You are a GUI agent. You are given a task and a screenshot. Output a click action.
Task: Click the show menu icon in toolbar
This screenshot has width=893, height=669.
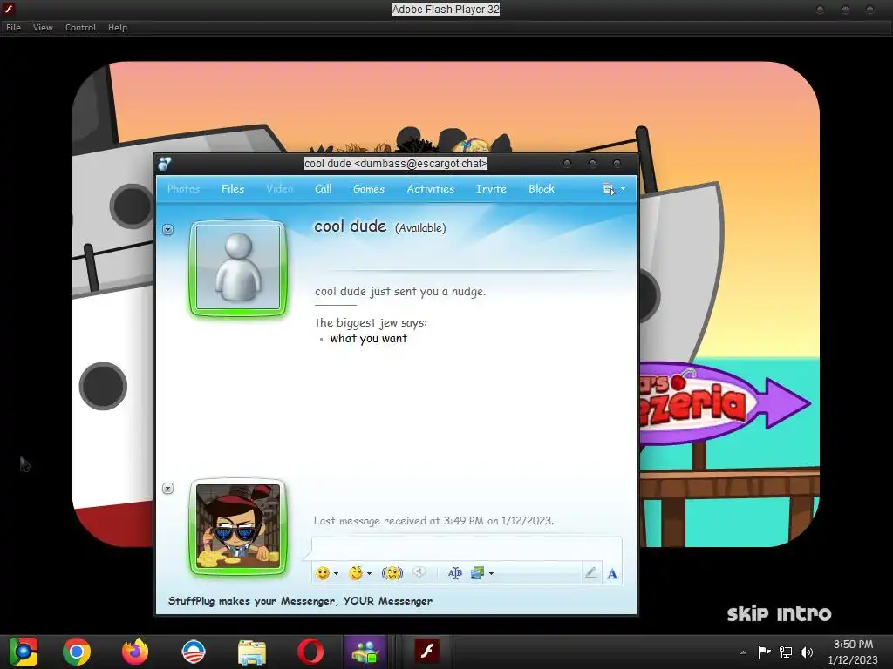tap(609, 189)
